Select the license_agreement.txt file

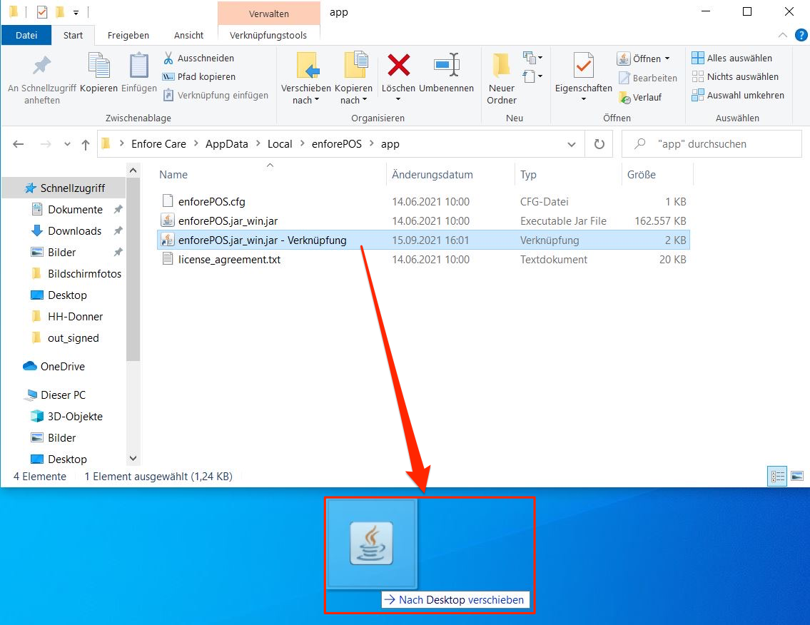coord(423,259)
